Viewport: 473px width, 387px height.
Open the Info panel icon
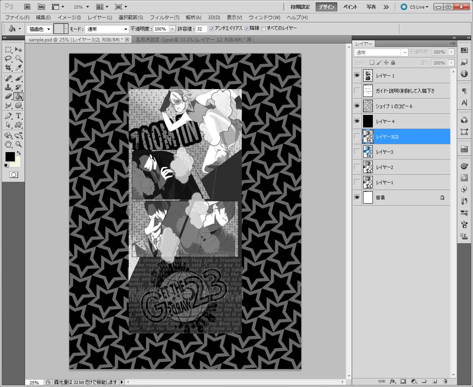pos(464,73)
